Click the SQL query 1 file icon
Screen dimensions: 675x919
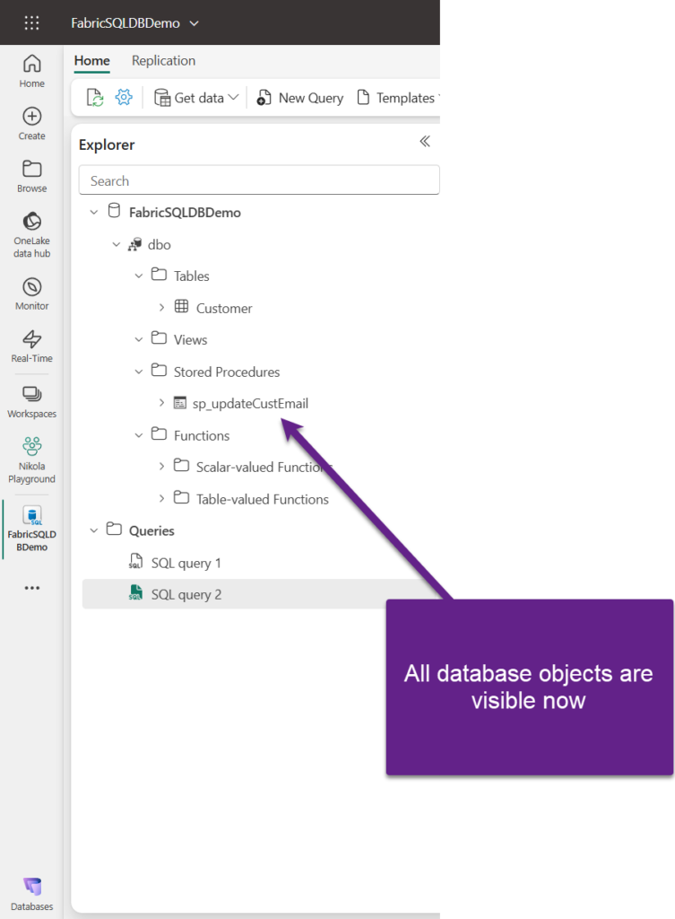tap(135, 561)
